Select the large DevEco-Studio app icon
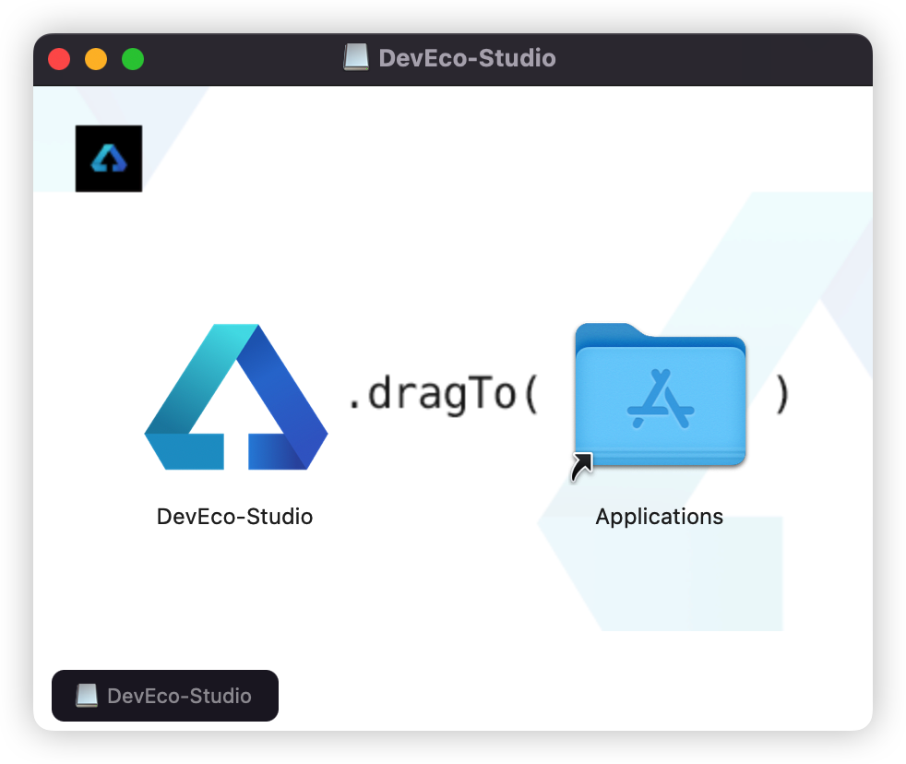 point(236,397)
